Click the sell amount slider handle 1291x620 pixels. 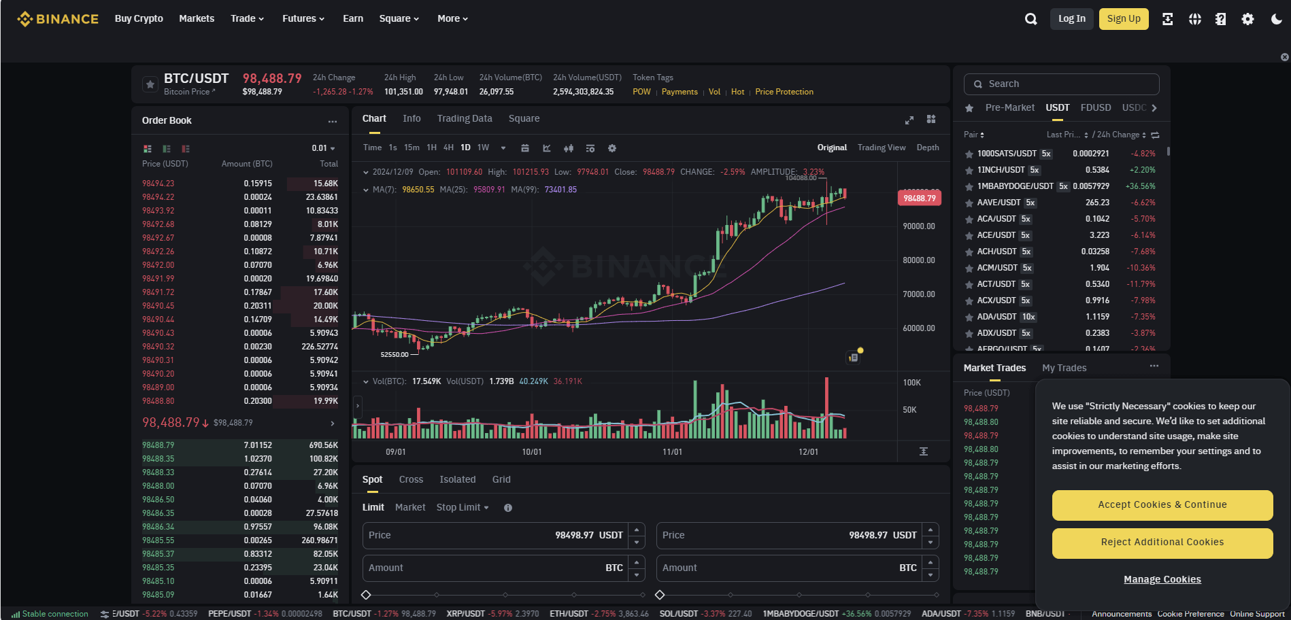[x=660, y=596]
